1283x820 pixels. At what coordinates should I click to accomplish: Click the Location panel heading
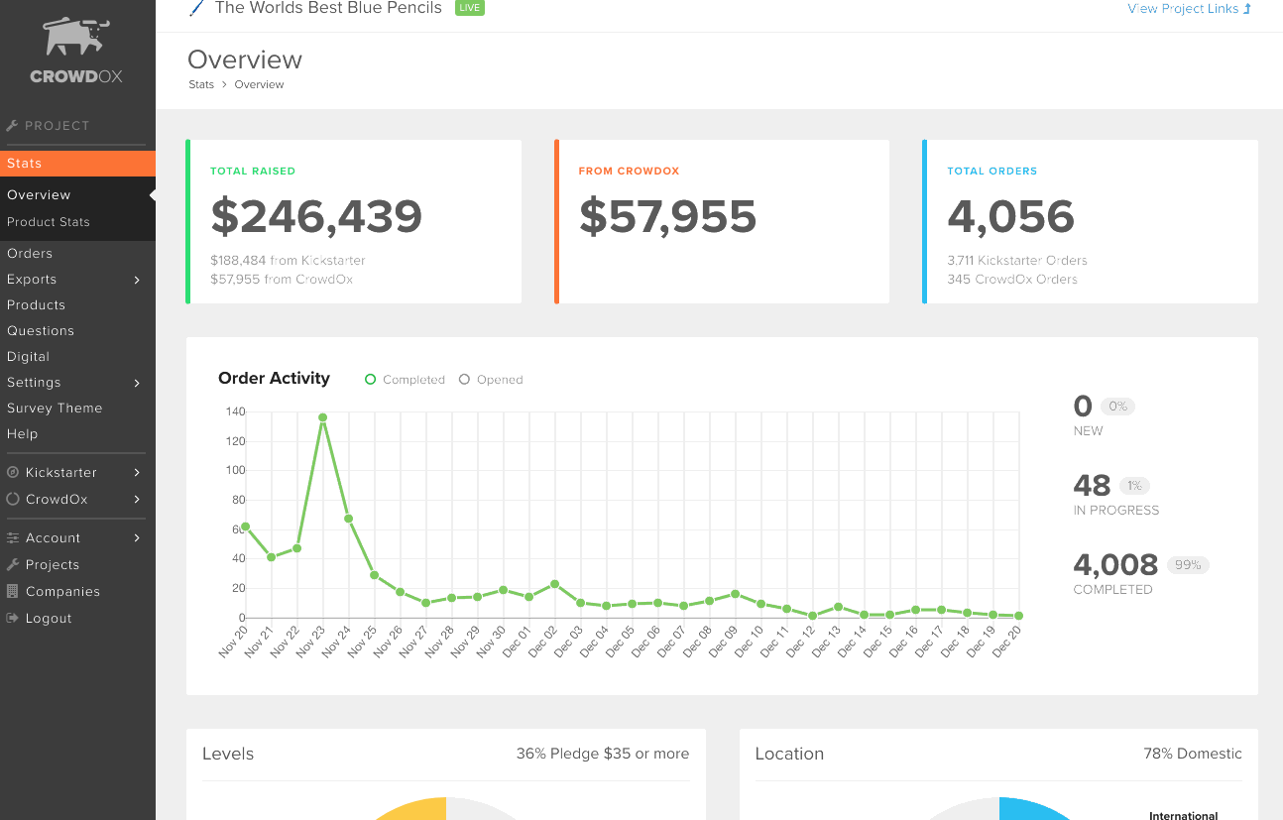pyautogui.click(x=789, y=754)
